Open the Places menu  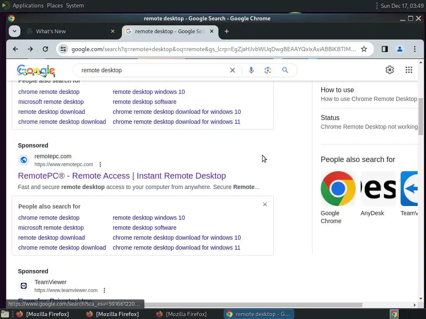coord(55,5)
